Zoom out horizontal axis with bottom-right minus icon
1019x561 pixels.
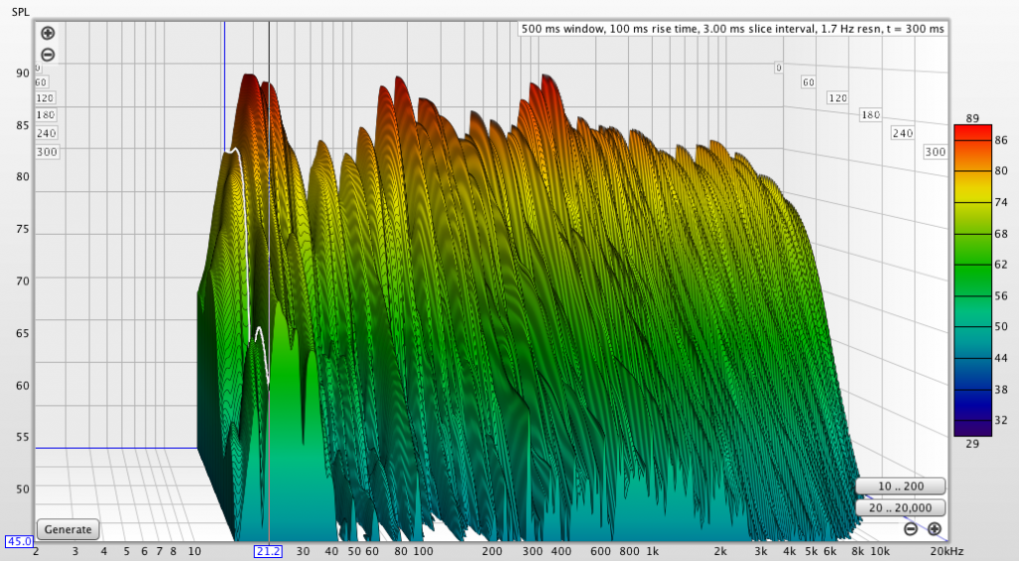point(911,529)
